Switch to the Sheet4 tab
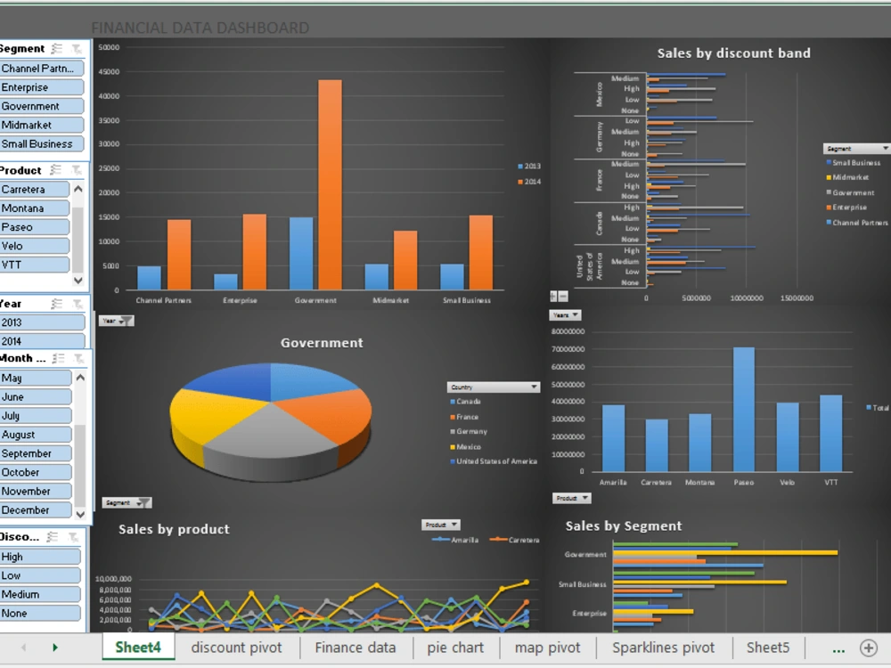891x668 pixels. [x=138, y=648]
